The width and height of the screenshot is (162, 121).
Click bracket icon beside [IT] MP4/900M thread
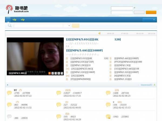tap(67, 79)
